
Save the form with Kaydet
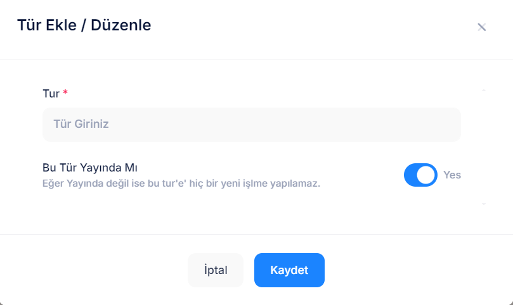tap(289, 270)
